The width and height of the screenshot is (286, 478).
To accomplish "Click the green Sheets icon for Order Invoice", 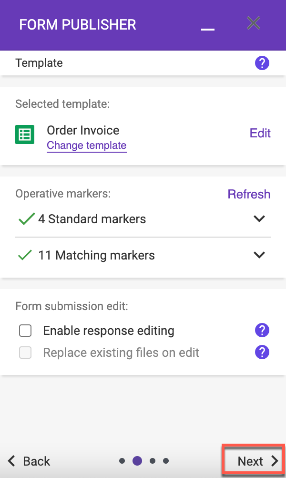I will pos(25,135).
